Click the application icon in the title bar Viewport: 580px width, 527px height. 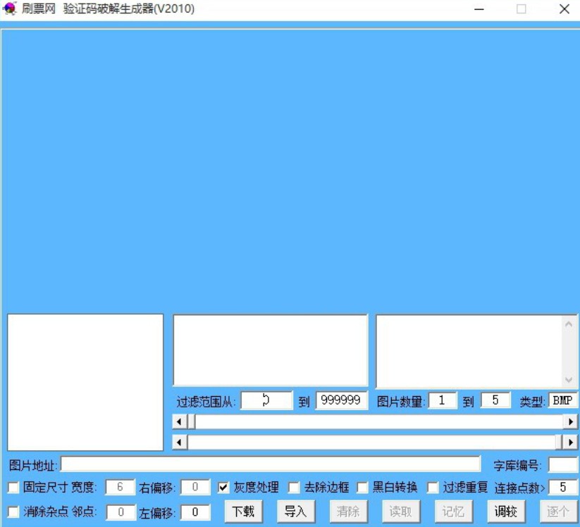(x=10, y=10)
